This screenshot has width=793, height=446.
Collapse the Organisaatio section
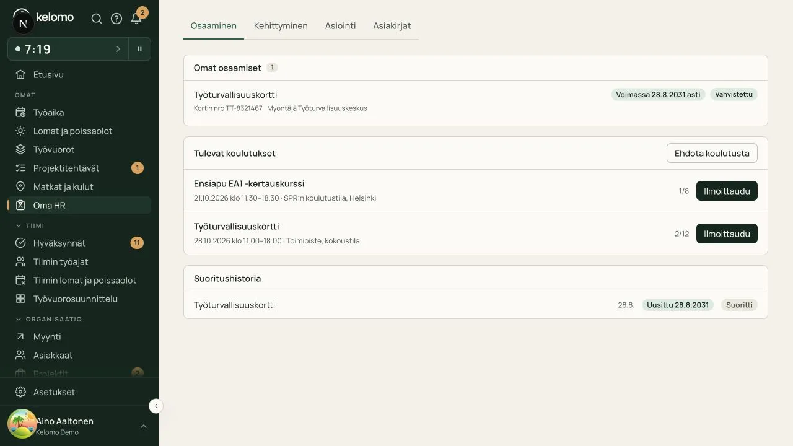(x=48, y=320)
